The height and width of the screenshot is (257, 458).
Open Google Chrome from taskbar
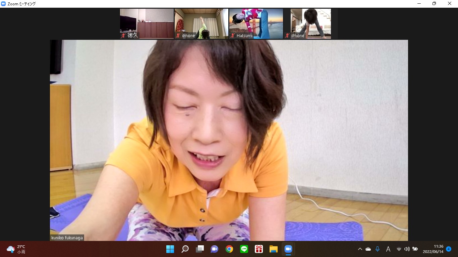229,249
